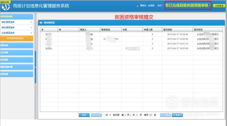This screenshot has height=126, width=227.
Task: Sort by the 提交时间 column header
Action: click(x=177, y=30)
